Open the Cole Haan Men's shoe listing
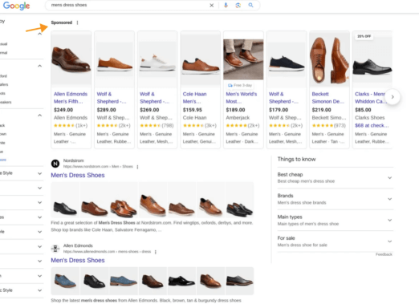This screenshot has height=304, width=419. 194,98
